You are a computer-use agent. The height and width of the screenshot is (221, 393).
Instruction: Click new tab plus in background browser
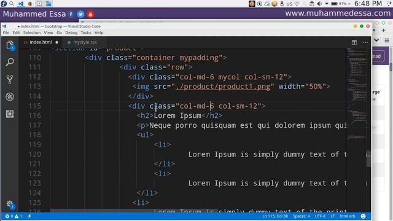click(x=383, y=30)
